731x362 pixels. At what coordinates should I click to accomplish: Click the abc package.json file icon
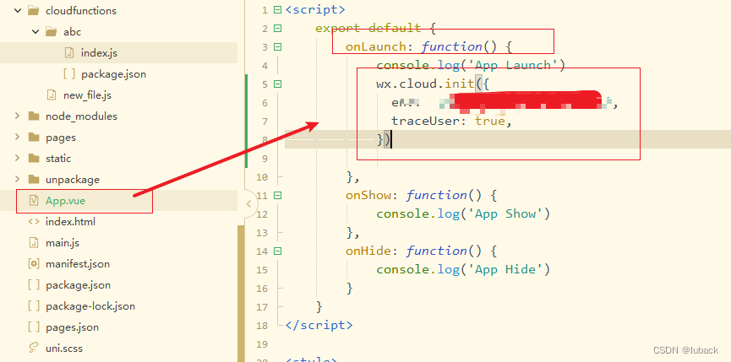coord(69,74)
